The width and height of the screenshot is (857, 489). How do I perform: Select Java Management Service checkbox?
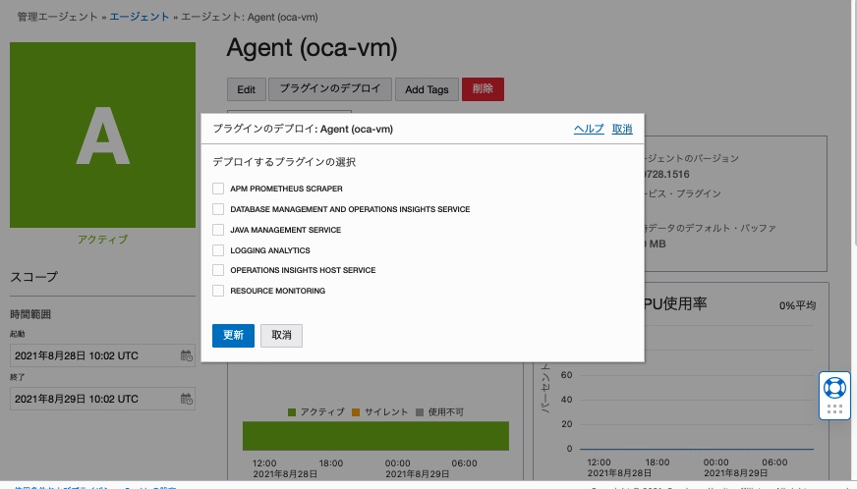[x=218, y=230]
